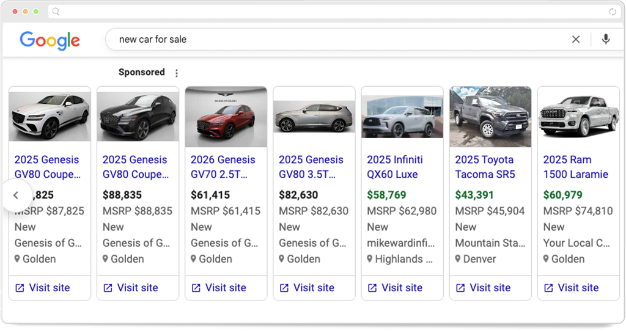
Task: Reload page using browser refresh icon
Action: [613, 12]
